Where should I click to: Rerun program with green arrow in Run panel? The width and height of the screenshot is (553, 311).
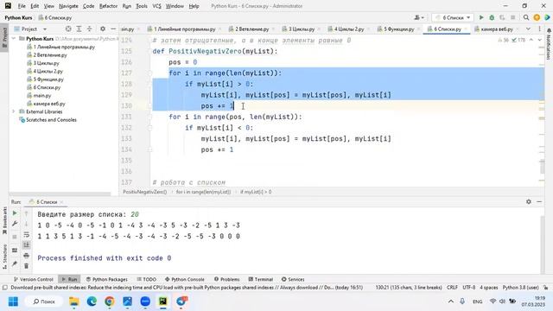tap(15, 213)
